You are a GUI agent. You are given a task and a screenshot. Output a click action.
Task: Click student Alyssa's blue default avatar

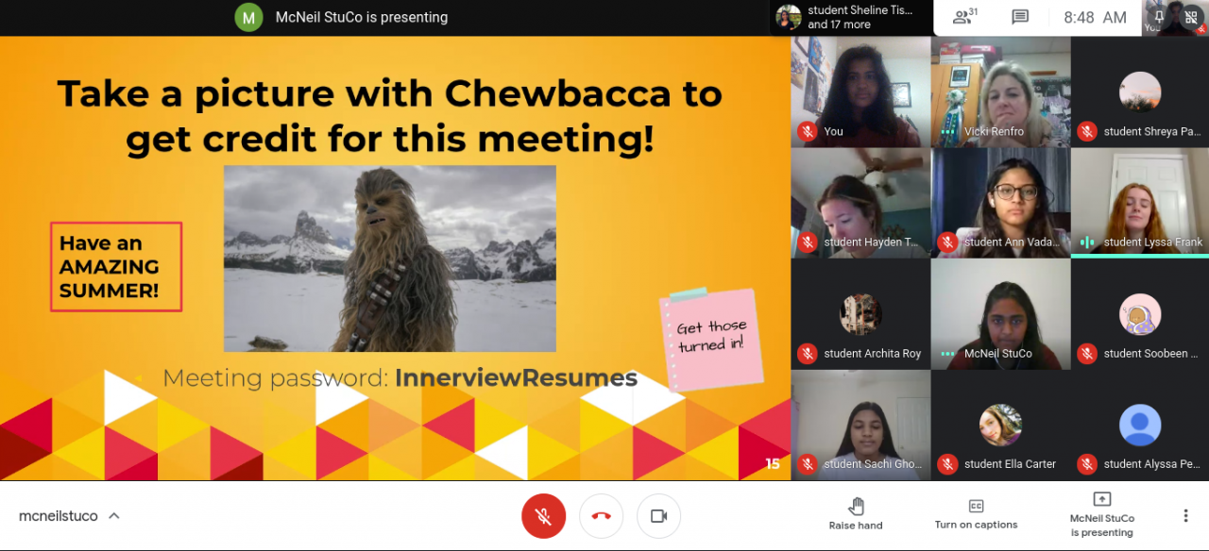(x=1140, y=426)
